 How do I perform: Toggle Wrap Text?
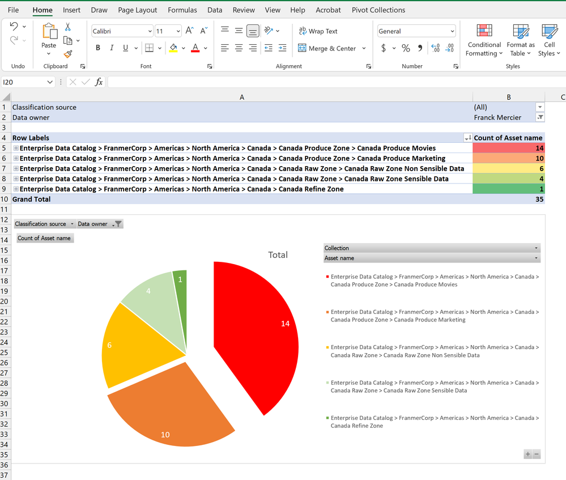click(318, 31)
